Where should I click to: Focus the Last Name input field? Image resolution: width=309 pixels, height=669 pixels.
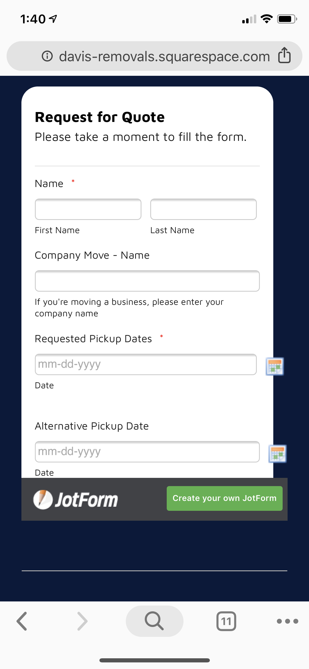203,209
